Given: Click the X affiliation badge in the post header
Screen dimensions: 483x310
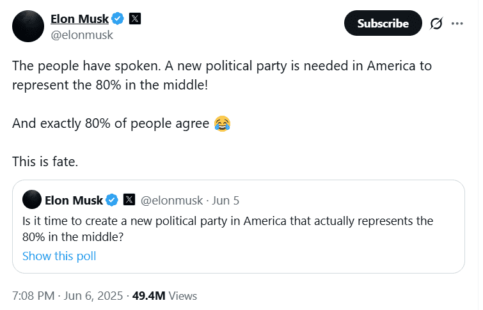Looking at the screenshot, I should 134,19.
